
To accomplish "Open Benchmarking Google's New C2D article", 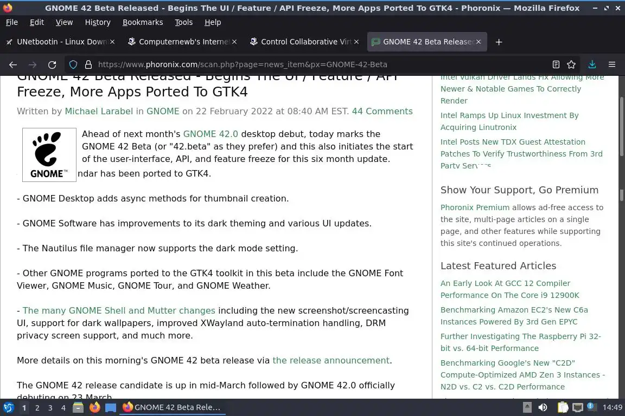I will (x=522, y=375).
